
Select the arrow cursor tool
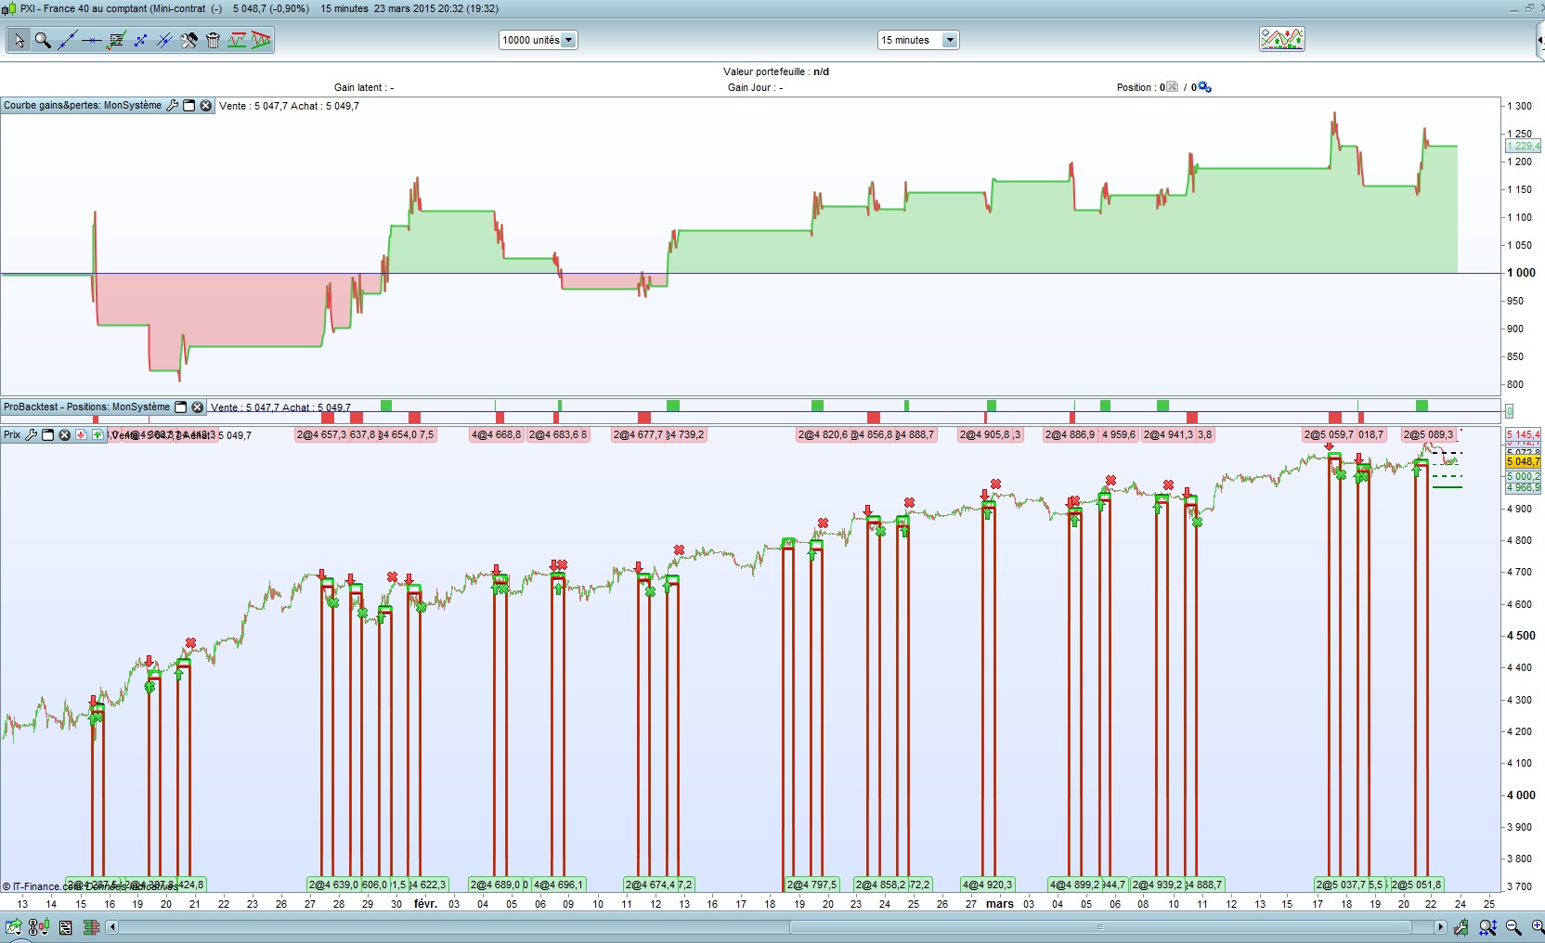(x=19, y=40)
